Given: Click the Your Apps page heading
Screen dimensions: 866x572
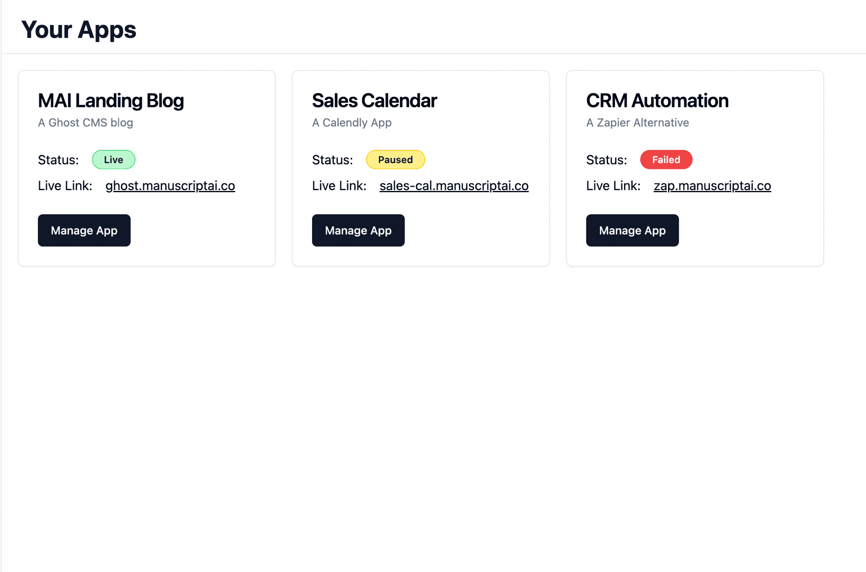Looking at the screenshot, I should coord(79,30).
